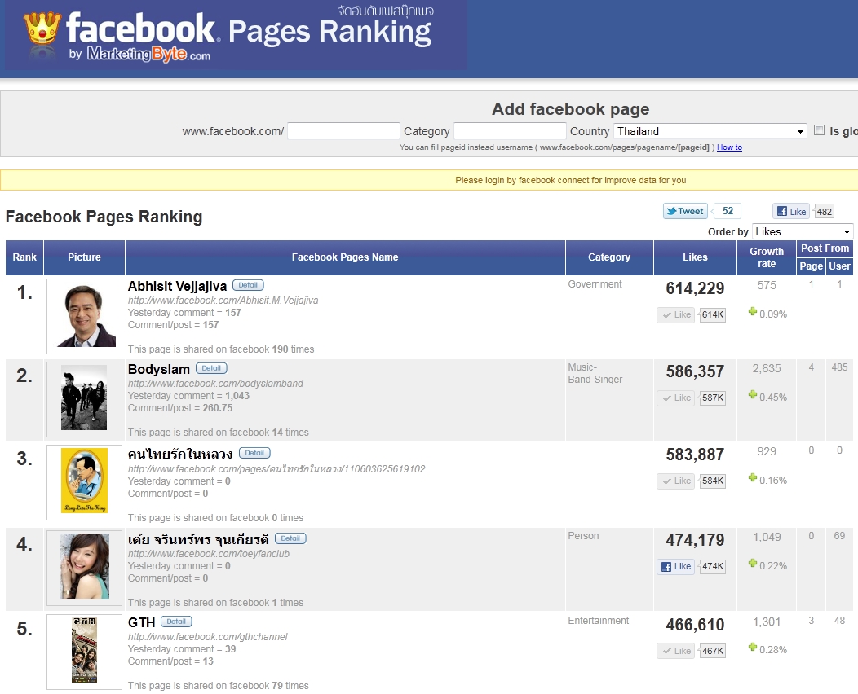Image resolution: width=858 pixels, height=694 pixels.
Task: Open the facebook.com/bodyslamband URL
Action: pyautogui.click(x=215, y=383)
